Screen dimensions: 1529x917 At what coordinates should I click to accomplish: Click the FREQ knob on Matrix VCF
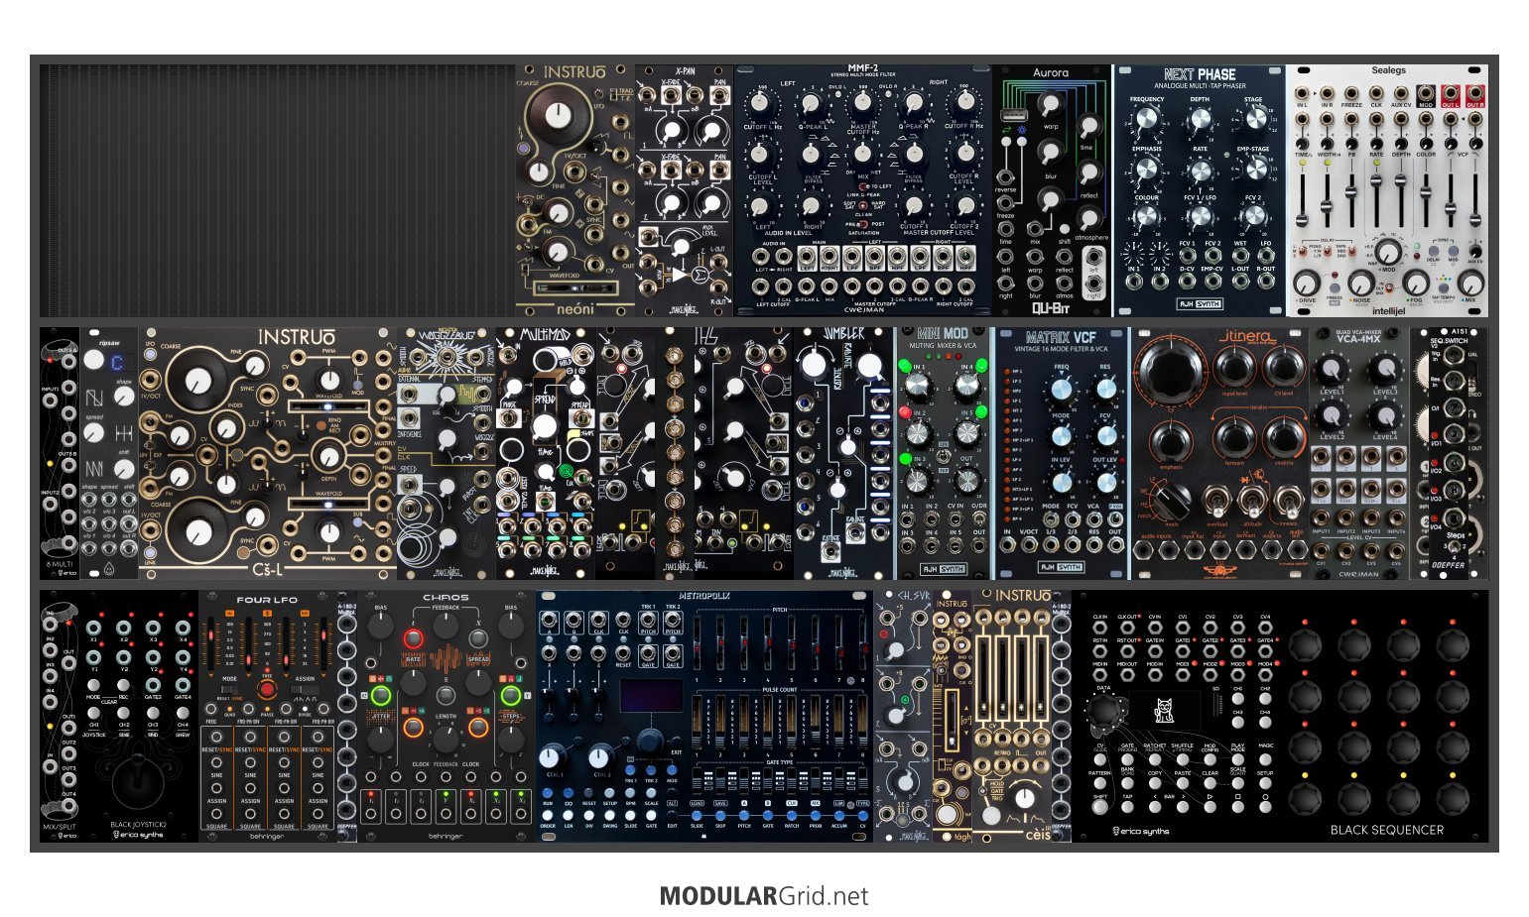click(x=1062, y=391)
